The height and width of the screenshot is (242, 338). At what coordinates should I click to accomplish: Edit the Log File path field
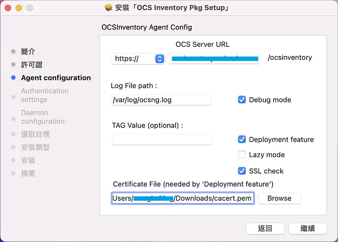[x=161, y=100]
